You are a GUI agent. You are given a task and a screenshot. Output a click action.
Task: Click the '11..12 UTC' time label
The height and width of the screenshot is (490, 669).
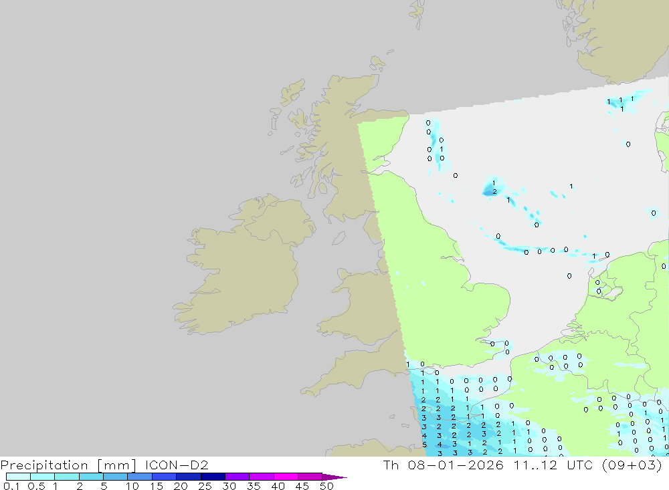coord(553,465)
